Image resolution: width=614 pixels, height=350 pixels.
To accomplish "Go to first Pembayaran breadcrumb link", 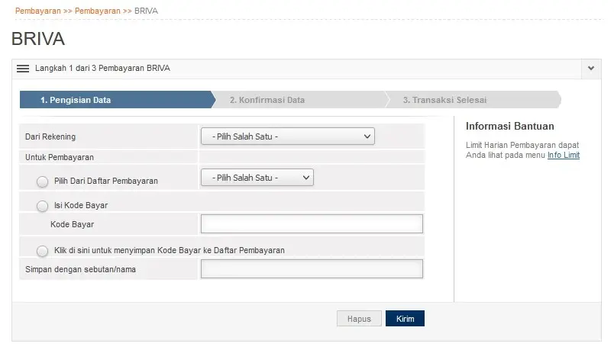I will tap(38, 11).
